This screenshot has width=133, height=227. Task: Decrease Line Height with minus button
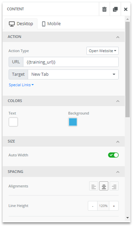[x=93, y=206]
